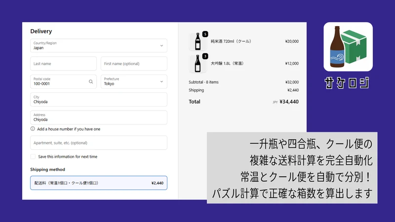Click the 大吟醸 1.8L（常温）item name
The height and width of the screenshot is (222, 395).
coord(227,64)
